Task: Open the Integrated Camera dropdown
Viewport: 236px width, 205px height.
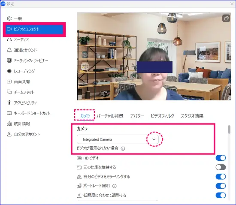Action: pyautogui.click(x=118, y=139)
